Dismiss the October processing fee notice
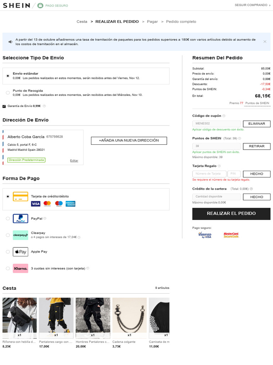 click(x=265, y=42)
